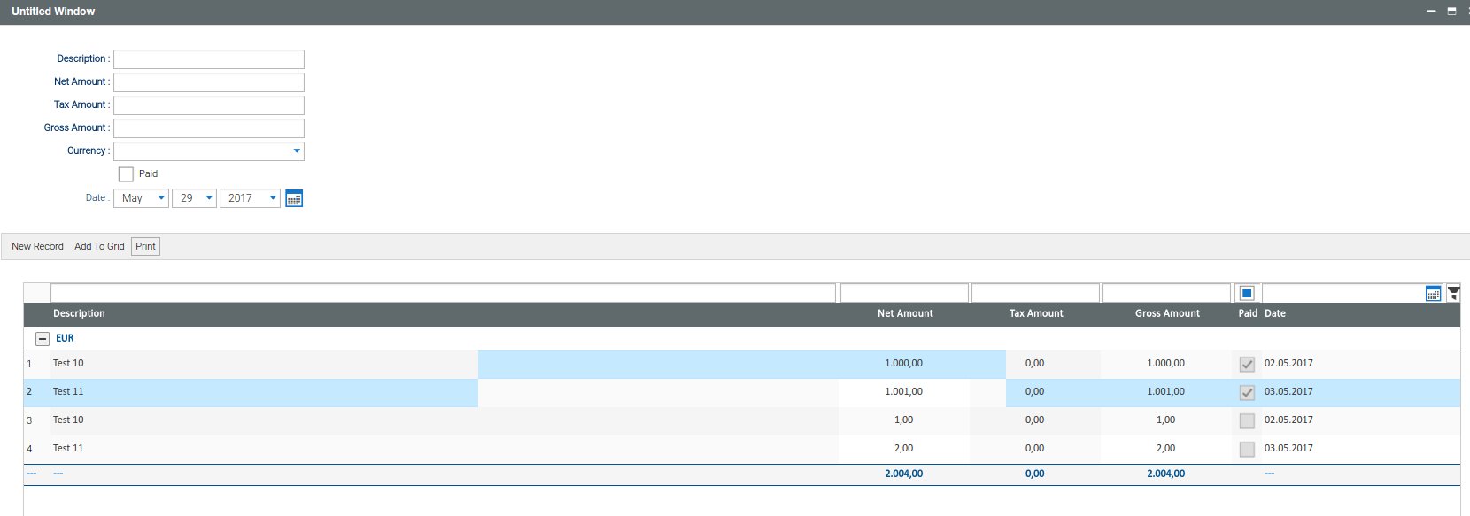Click gross amount 1.001,00 in row 2
Viewport: 1470px width, 516px height.
point(1165,392)
